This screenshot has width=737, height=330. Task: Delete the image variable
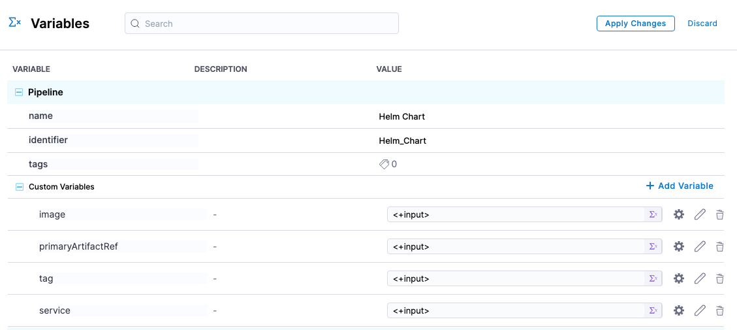(720, 214)
